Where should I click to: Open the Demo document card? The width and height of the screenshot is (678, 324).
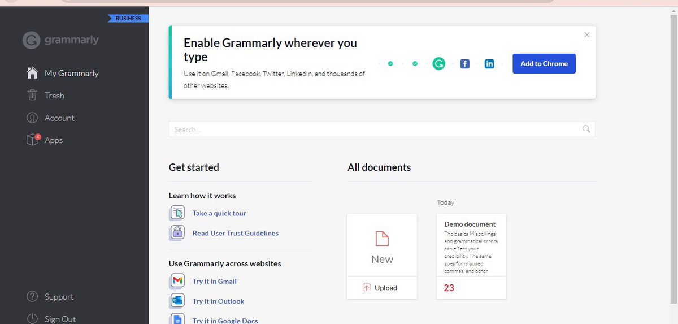click(471, 256)
